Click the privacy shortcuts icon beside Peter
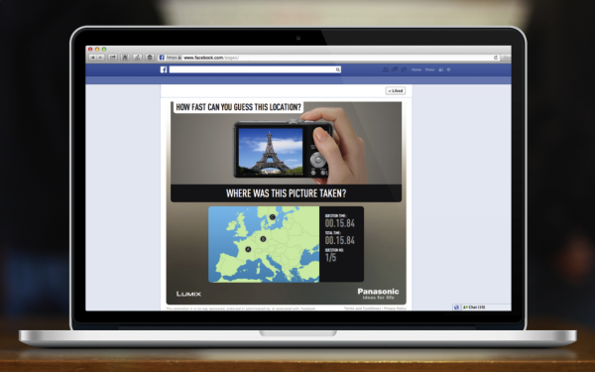Viewport: 595px width, 372px height. pyautogui.click(x=441, y=69)
